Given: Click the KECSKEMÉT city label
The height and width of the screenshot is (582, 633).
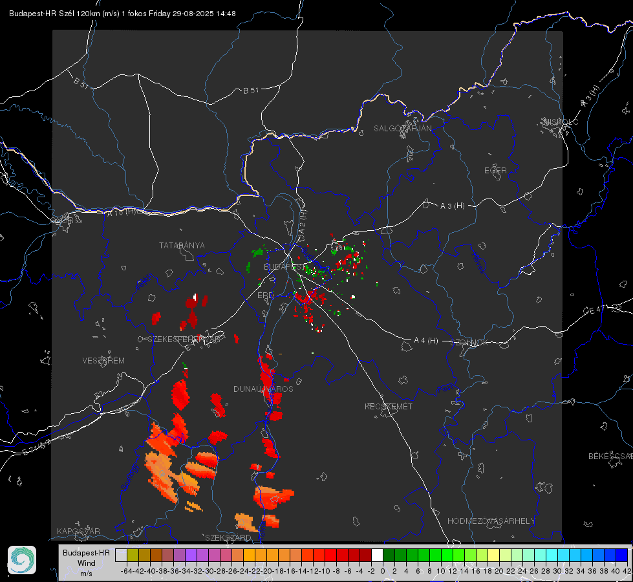Looking at the screenshot, I should [x=389, y=406].
